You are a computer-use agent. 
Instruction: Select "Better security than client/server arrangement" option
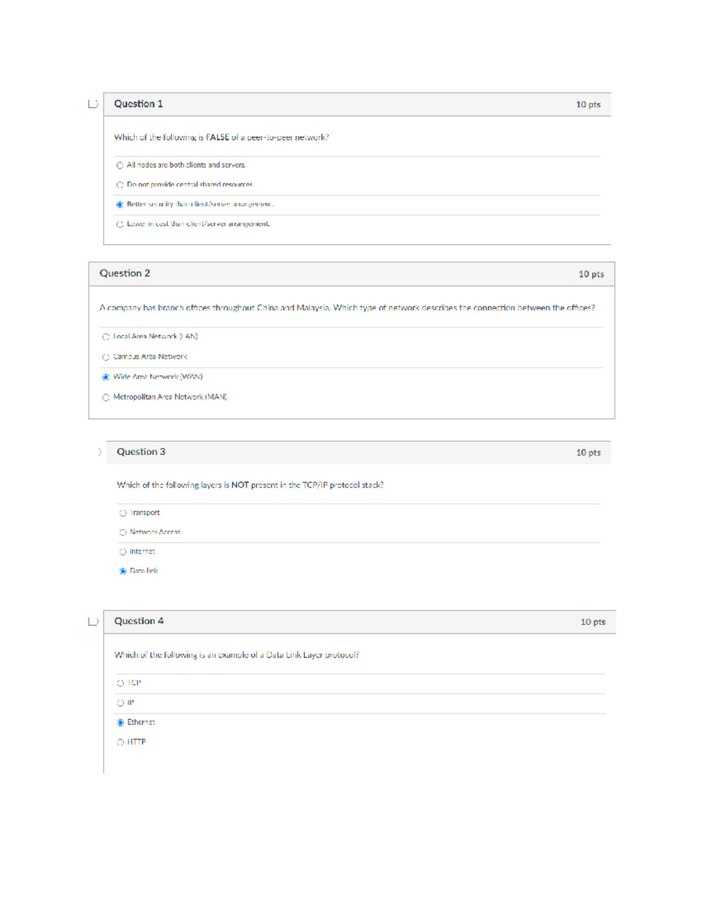click(120, 205)
